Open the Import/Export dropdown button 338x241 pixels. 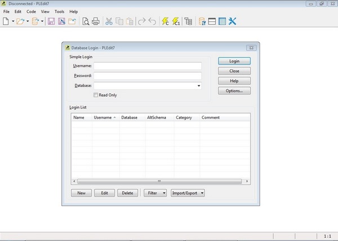pyautogui.click(x=188, y=193)
